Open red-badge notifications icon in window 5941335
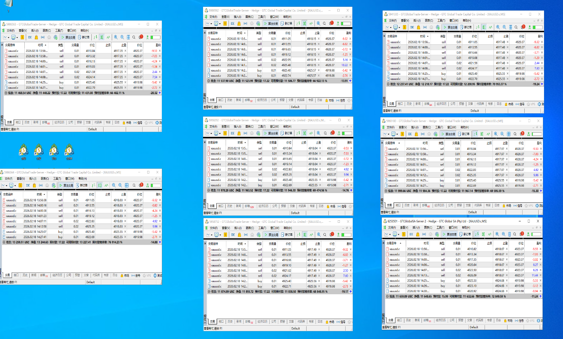This screenshot has height=339, width=563. tap(523, 27)
